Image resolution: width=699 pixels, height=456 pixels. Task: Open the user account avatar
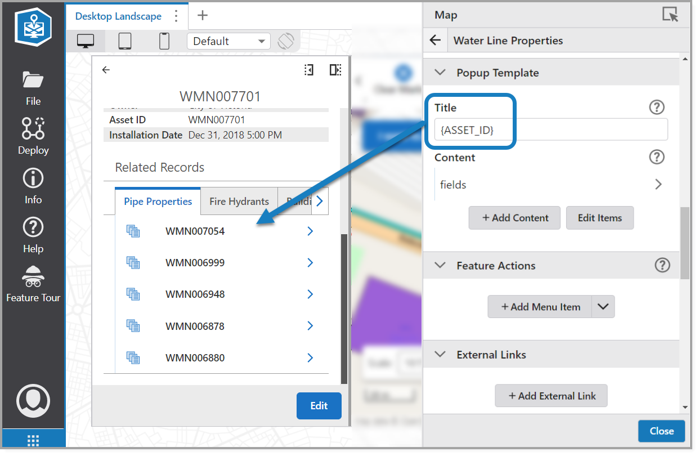pos(33,401)
